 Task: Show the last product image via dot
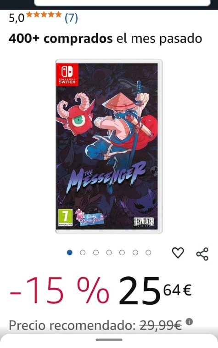(148, 252)
